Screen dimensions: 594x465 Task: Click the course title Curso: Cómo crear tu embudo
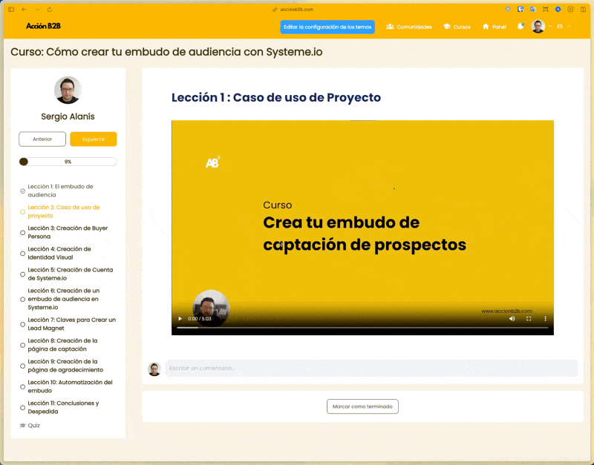click(166, 52)
